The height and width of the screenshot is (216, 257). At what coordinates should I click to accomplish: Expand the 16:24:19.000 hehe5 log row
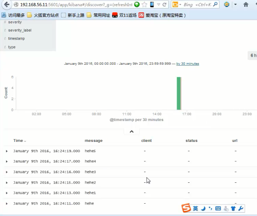[7, 151]
